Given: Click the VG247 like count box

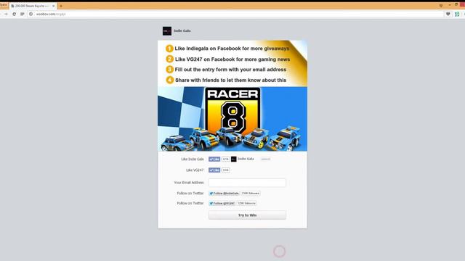Looking at the screenshot, I should coord(226,170).
